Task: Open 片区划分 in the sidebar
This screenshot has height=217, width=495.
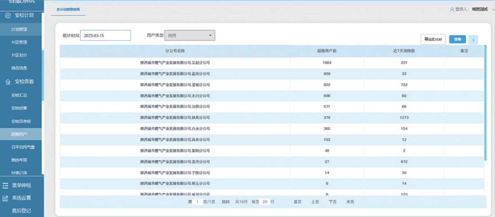Action: point(19,55)
